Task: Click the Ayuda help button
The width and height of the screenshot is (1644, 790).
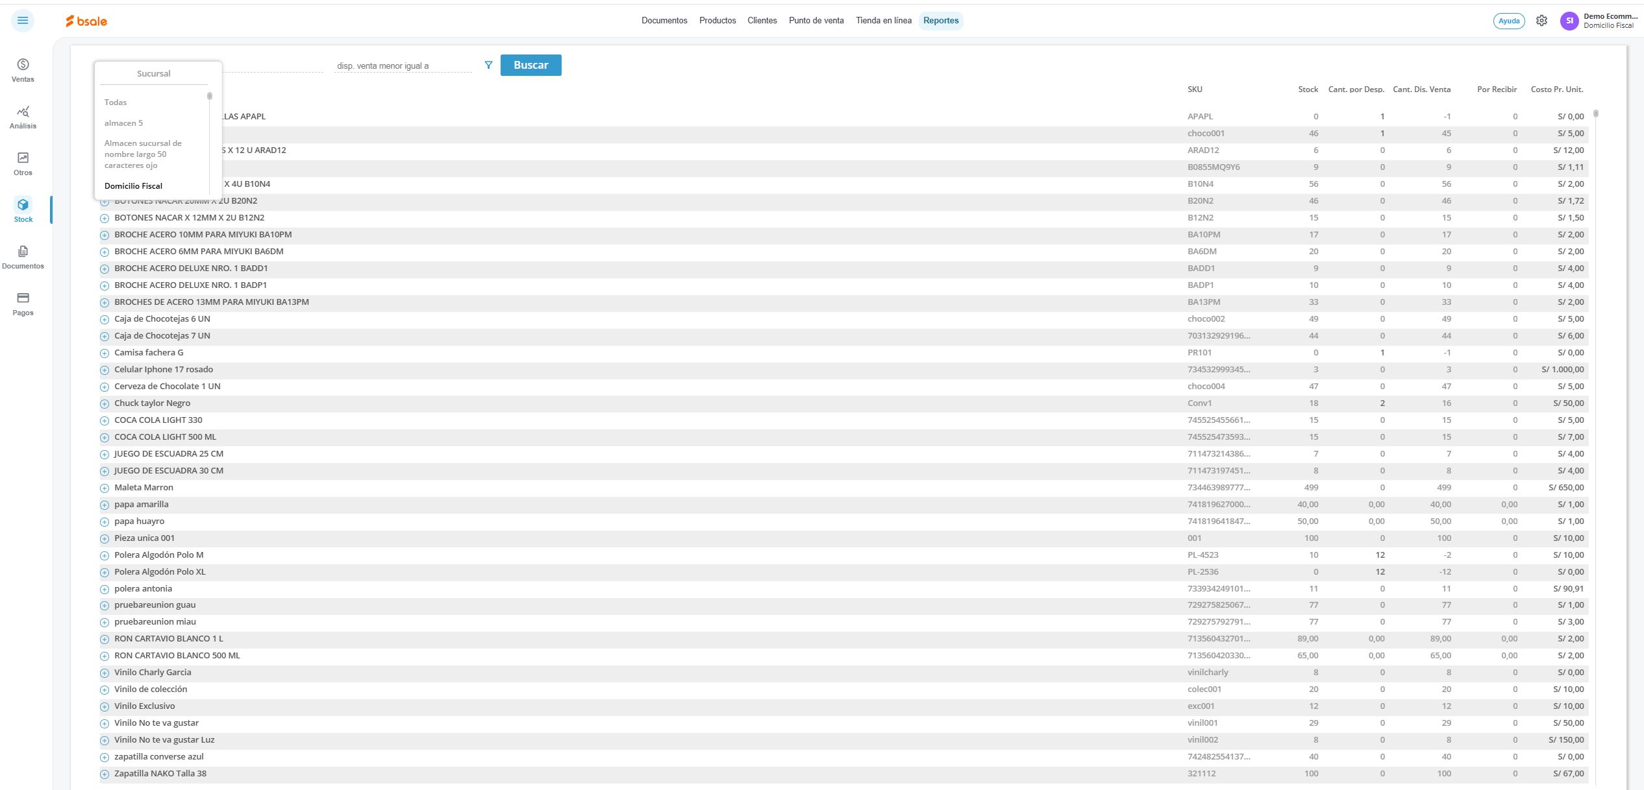Action: tap(1508, 21)
